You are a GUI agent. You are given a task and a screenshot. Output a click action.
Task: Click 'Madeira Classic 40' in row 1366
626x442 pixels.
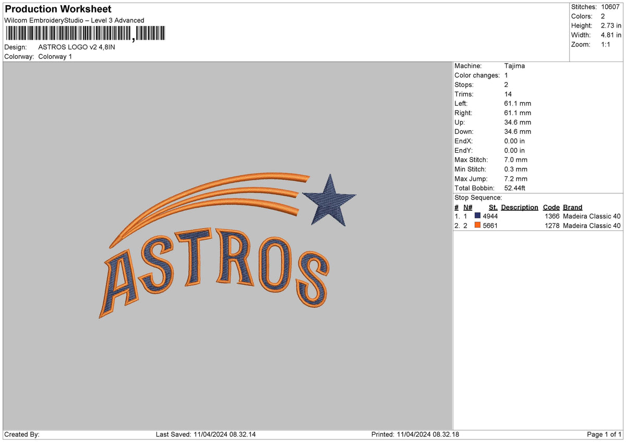592,216
